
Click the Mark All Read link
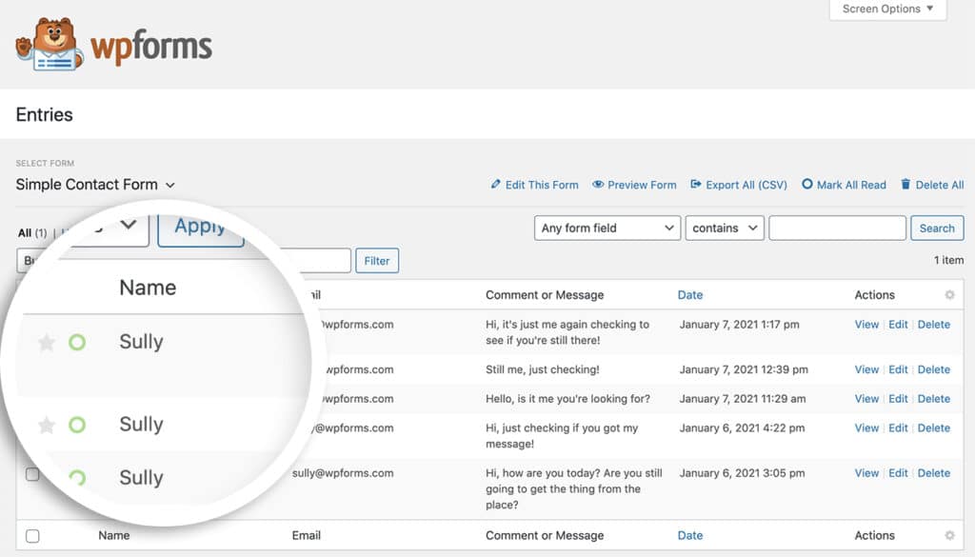[x=851, y=185]
